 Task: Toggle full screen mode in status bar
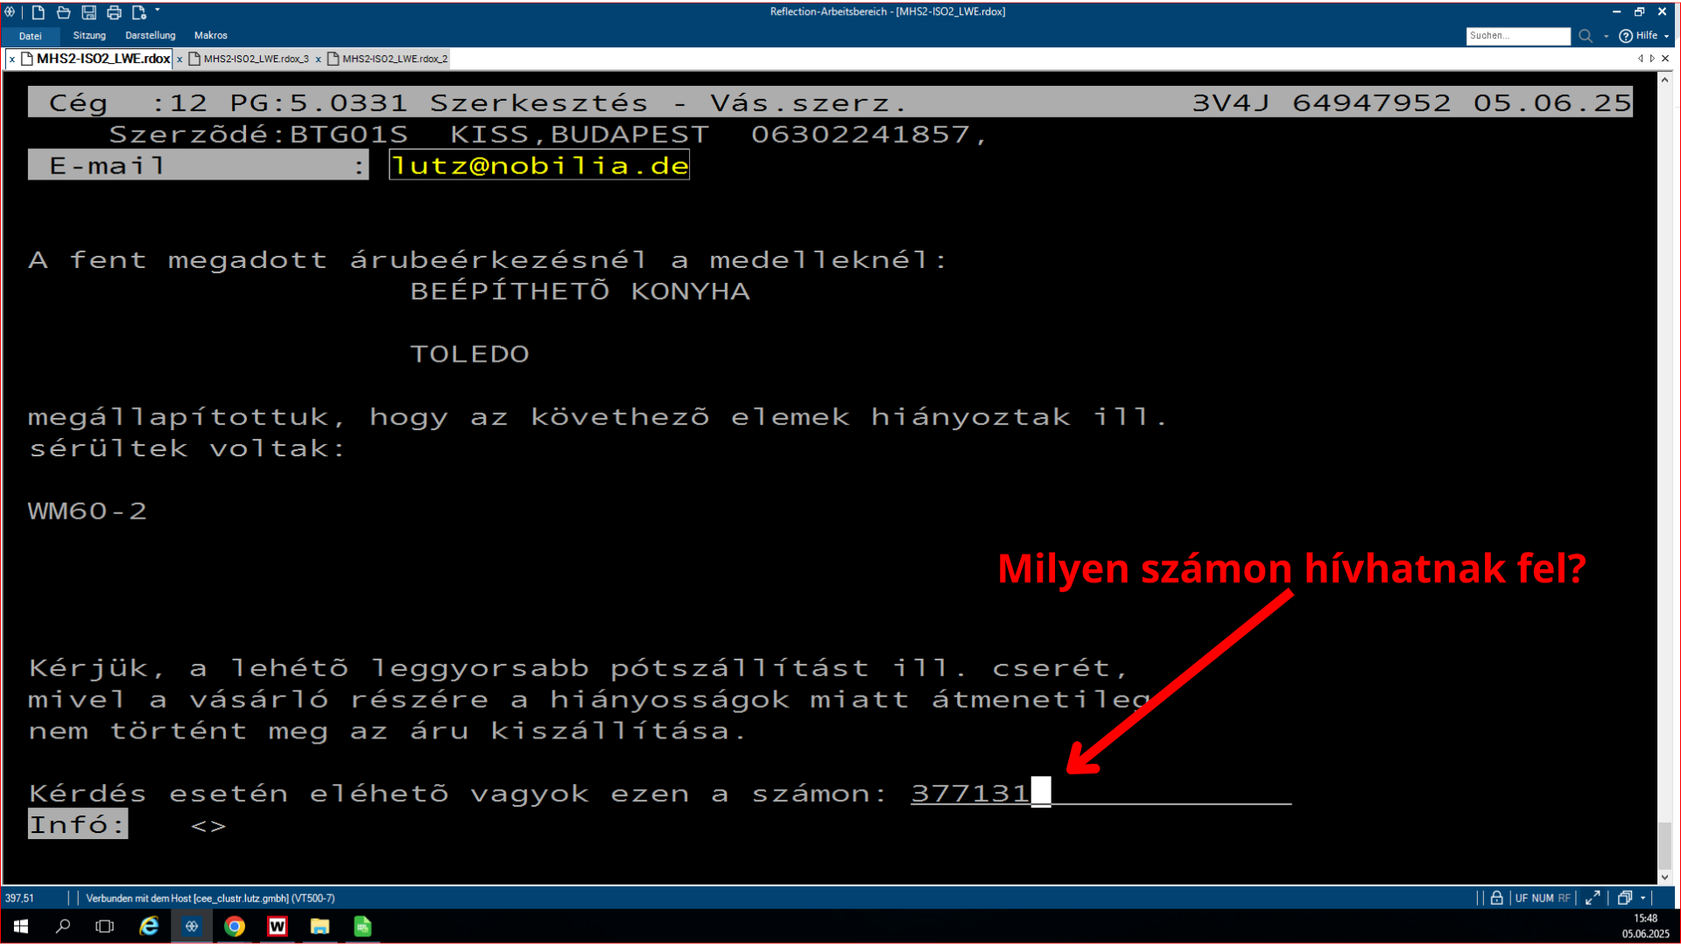pyautogui.click(x=1593, y=898)
